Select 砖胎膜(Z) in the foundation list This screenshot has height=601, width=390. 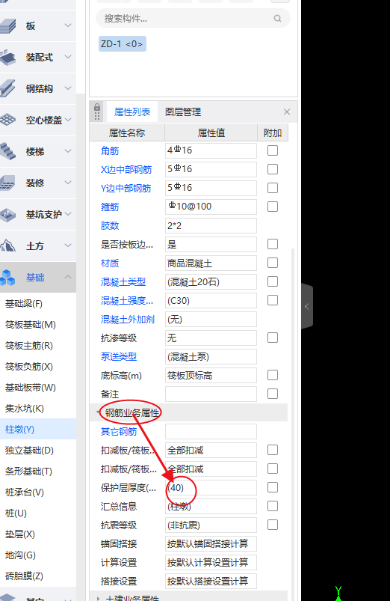[24, 576]
